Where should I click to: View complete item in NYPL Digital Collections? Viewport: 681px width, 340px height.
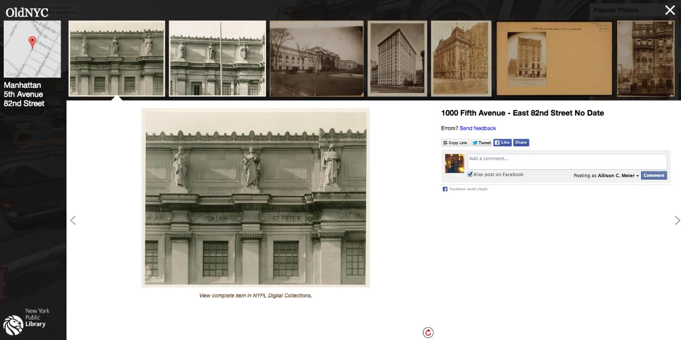tap(255, 295)
